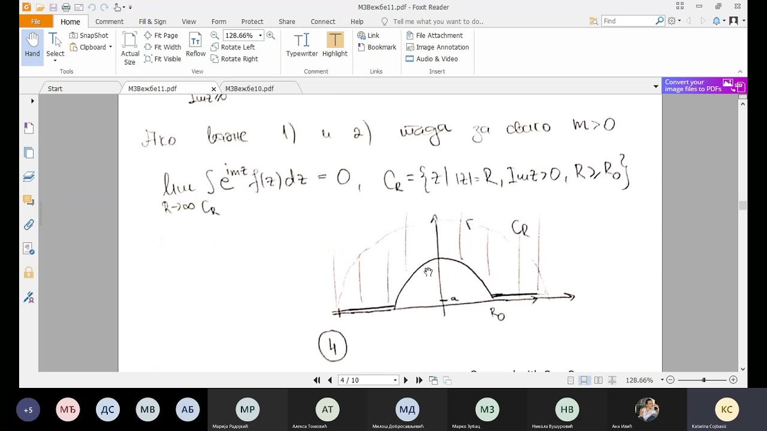767x431 pixels.
Task: Enable facing pages view mode
Action: coord(598,380)
